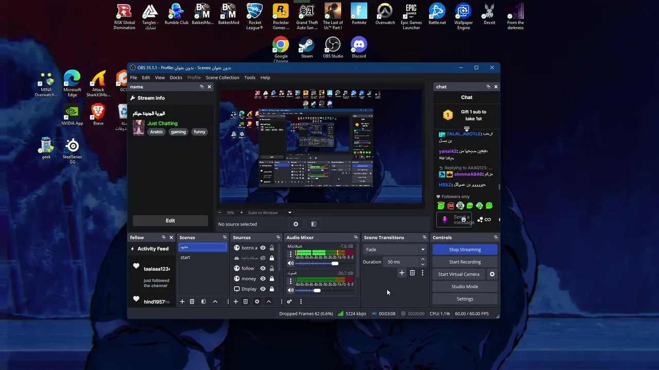The image size is (659, 370).
Task: Hide the money source
Action: [263, 279]
